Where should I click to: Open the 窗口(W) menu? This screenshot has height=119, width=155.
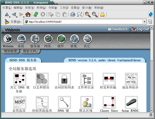coord(87,8)
